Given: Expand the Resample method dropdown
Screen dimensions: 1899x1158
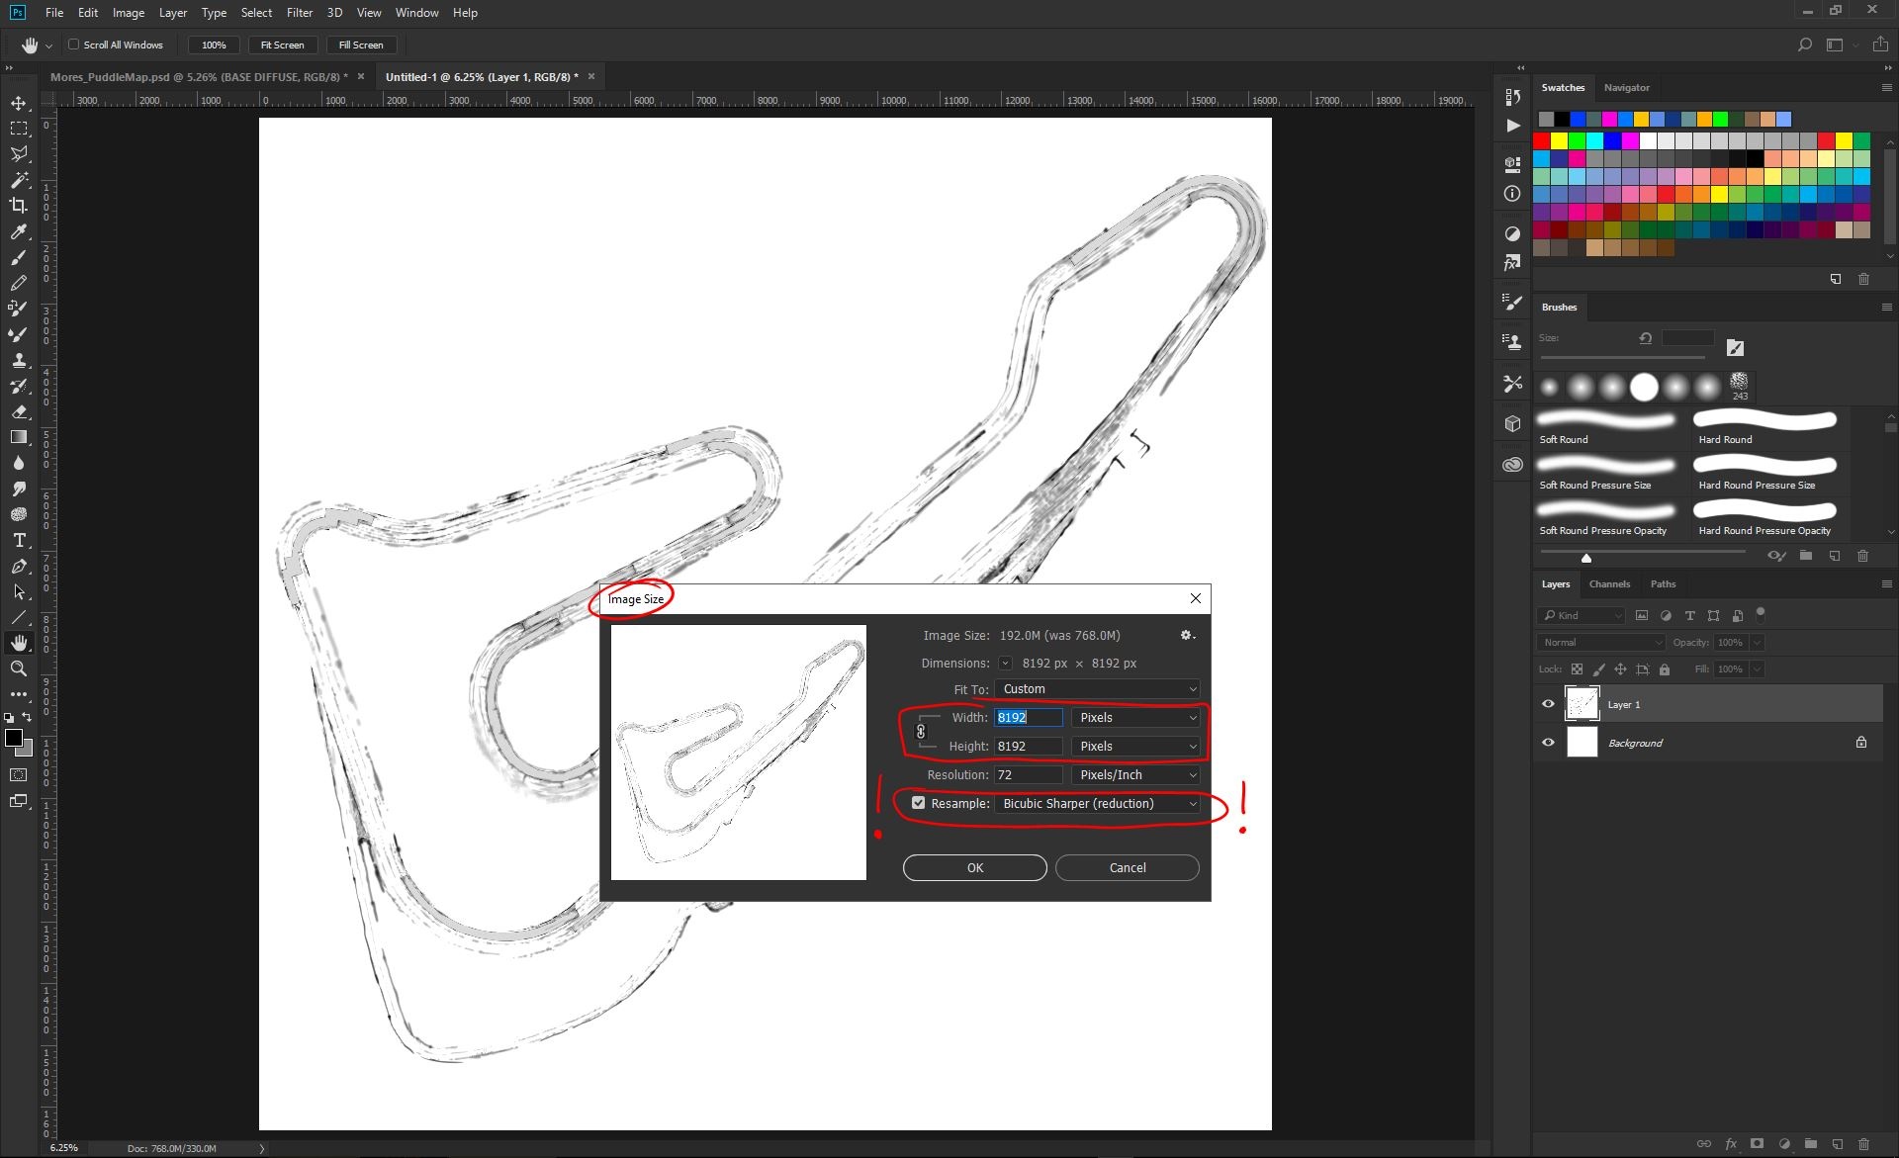Looking at the screenshot, I should (x=1098, y=804).
